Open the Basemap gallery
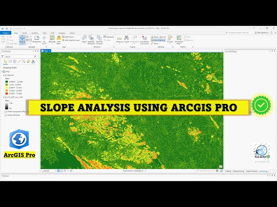Viewport: 277px width, 207px height. tap(52, 40)
